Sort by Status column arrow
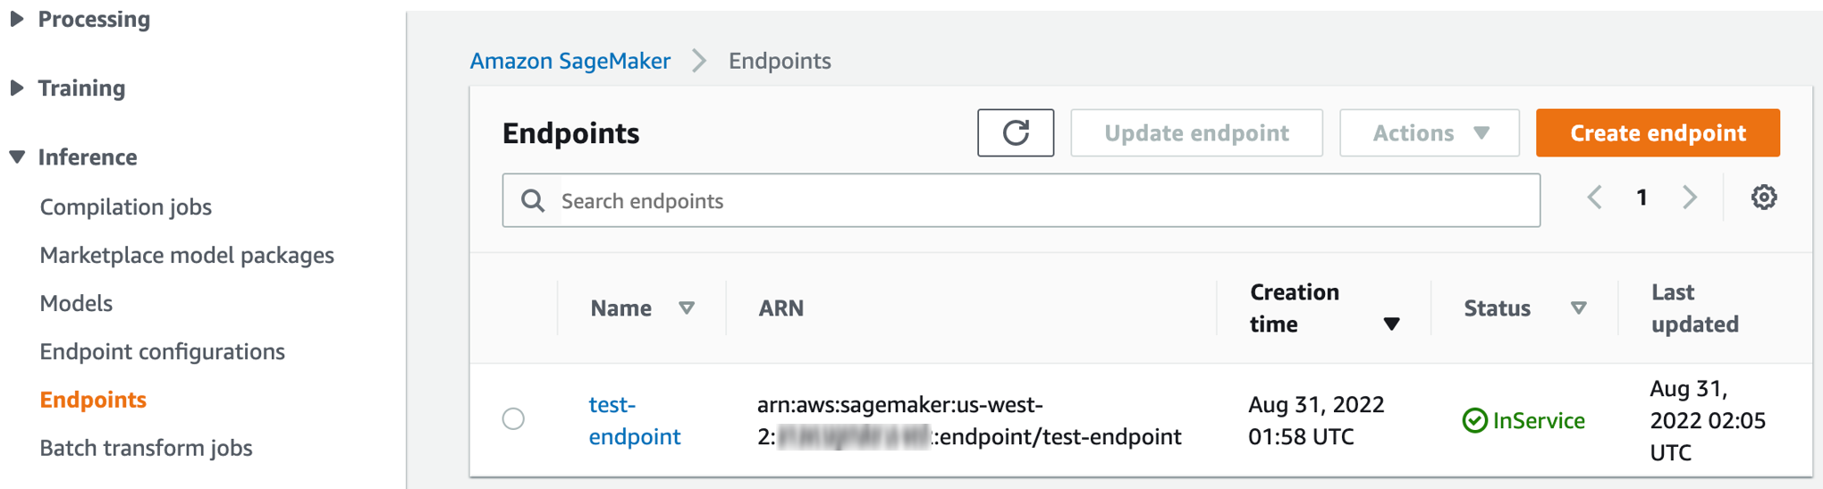Screen dimensions: 1823x489 pyautogui.click(x=1578, y=308)
